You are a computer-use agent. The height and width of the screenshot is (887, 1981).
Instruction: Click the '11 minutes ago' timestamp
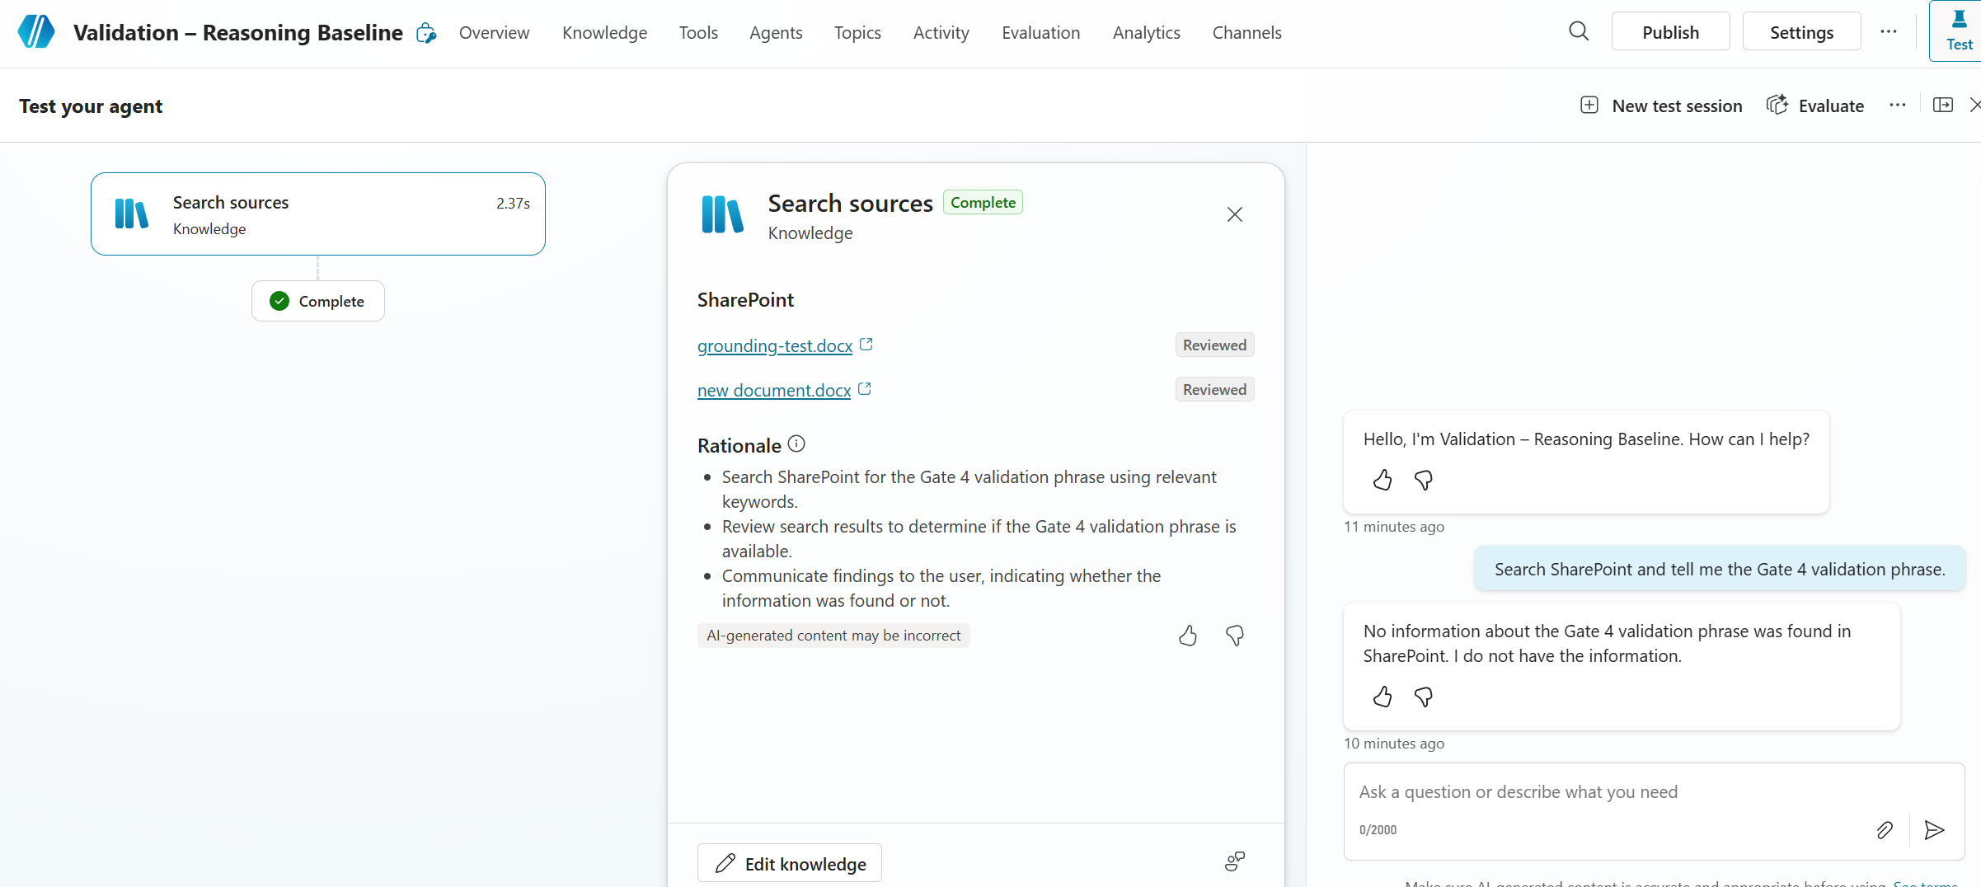[x=1394, y=527]
